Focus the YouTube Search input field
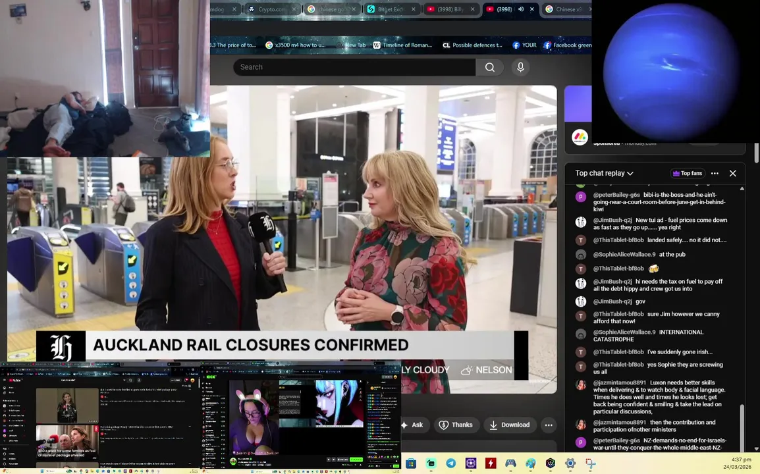Image resolution: width=760 pixels, height=474 pixels. pos(354,67)
